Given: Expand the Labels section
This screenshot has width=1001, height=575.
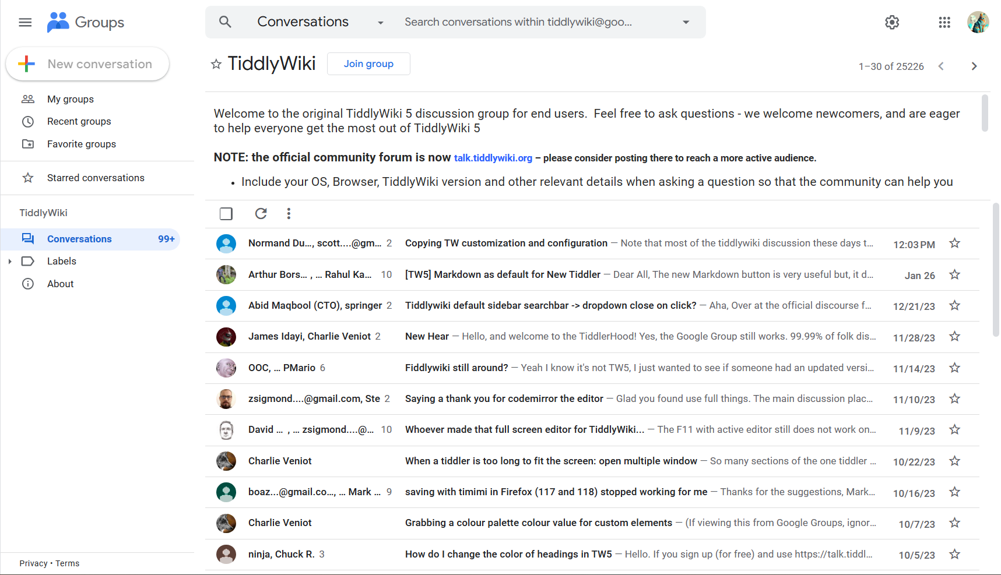Looking at the screenshot, I should click(x=10, y=262).
